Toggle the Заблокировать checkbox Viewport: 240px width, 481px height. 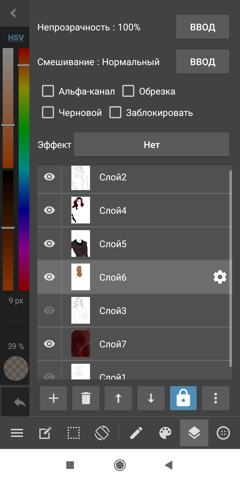click(115, 113)
